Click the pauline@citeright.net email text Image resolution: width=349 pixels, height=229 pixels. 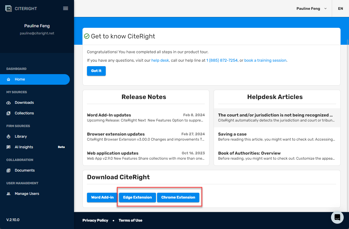pos(37,33)
